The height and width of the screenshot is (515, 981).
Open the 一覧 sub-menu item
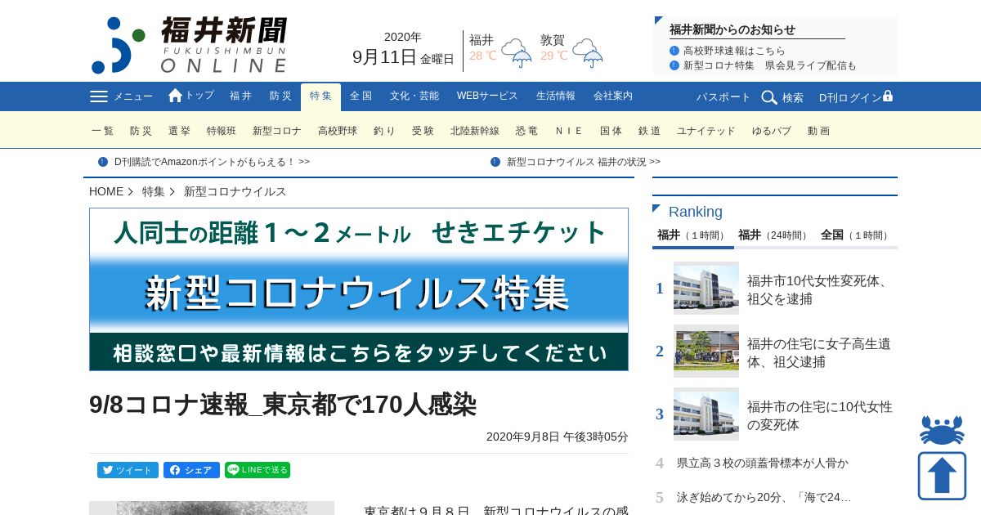(x=103, y=131)
